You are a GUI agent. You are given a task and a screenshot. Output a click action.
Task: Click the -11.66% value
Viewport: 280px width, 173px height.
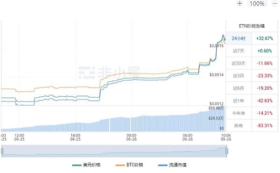(265, 63)
